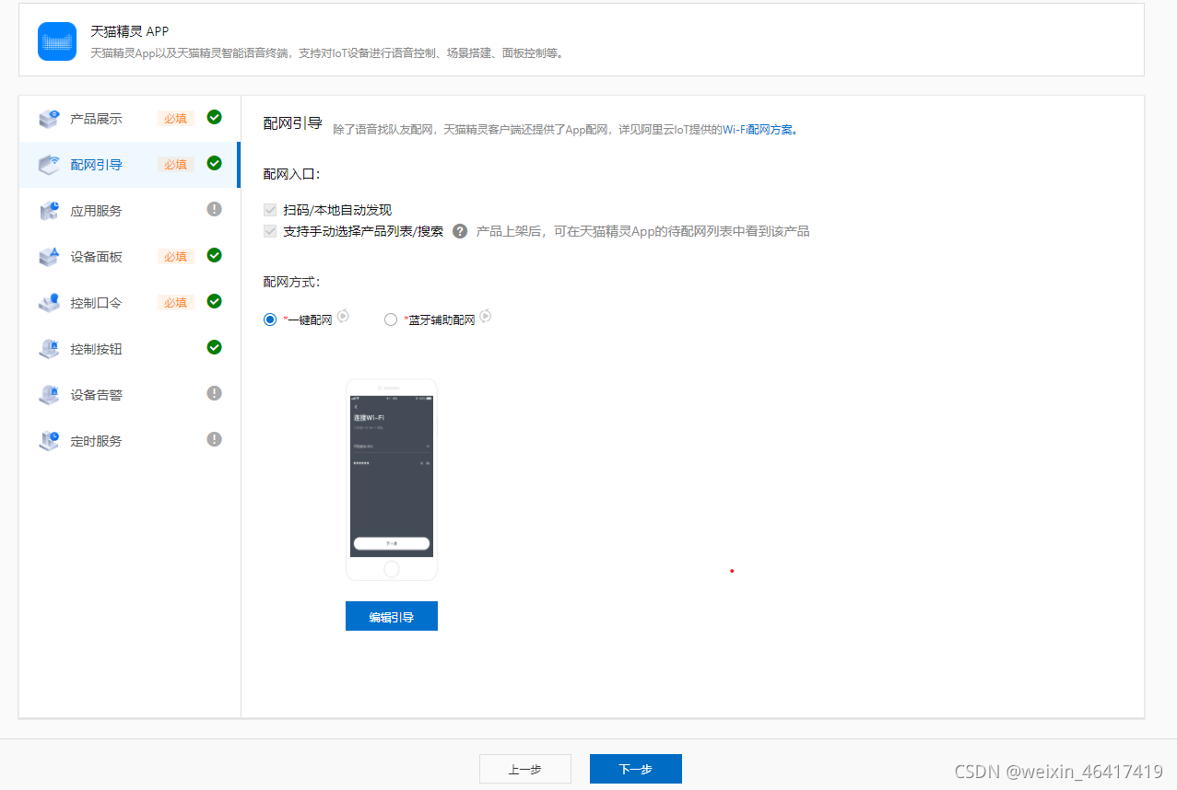Click the 必填 tag next to 控制口令
The image size is (1177, 790).
176,303
